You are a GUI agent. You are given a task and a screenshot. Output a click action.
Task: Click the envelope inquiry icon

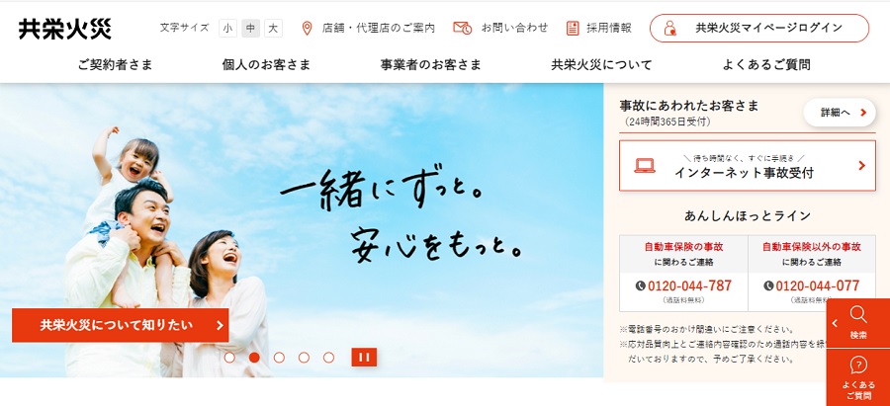[463, 28]
